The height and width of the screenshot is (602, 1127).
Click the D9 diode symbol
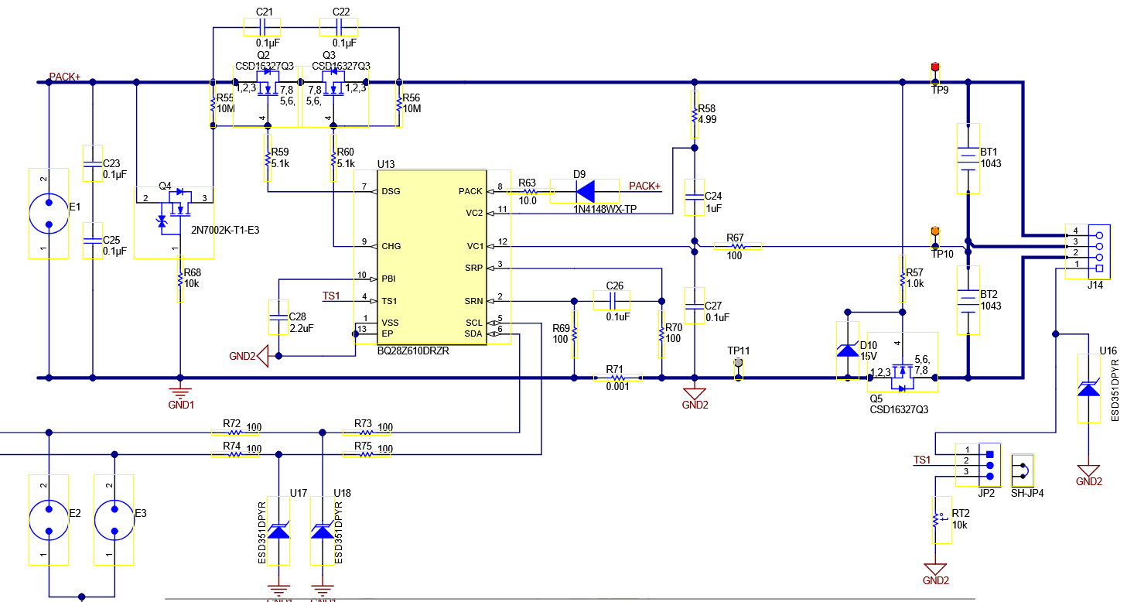pos(585,191)
